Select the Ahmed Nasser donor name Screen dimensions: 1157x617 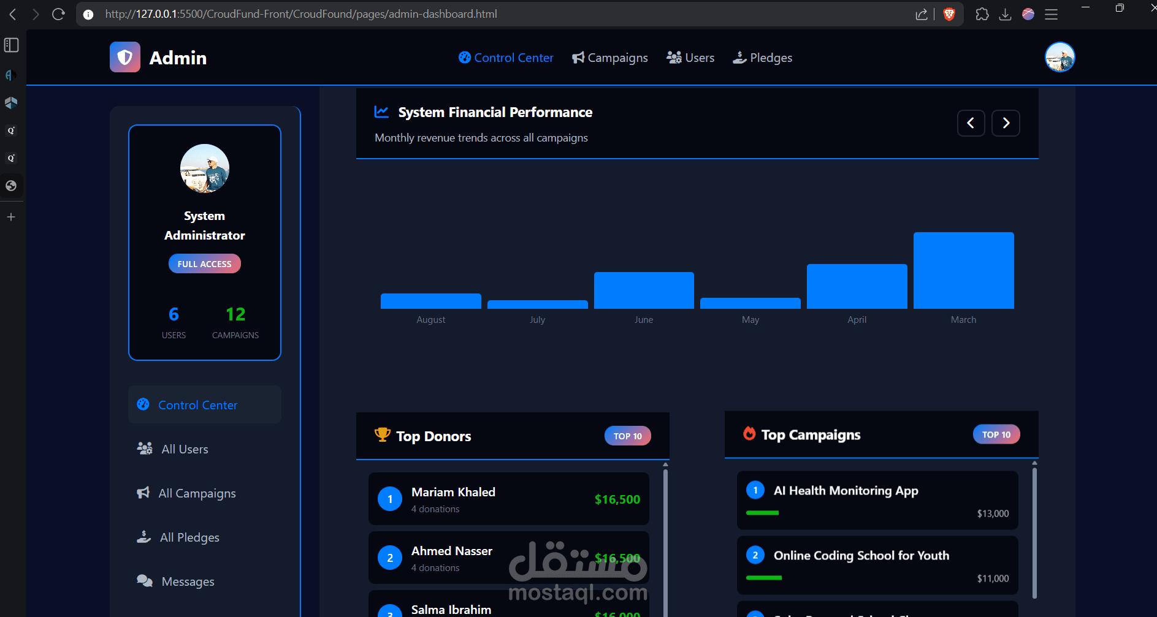[452, 551]
